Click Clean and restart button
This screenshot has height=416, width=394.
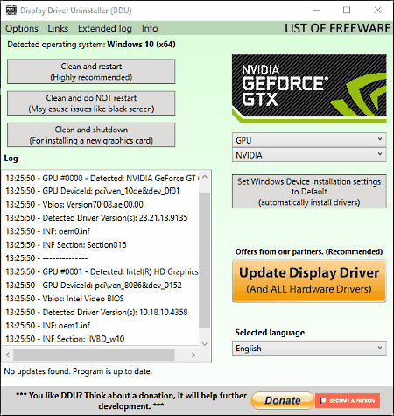coord(91,72)
